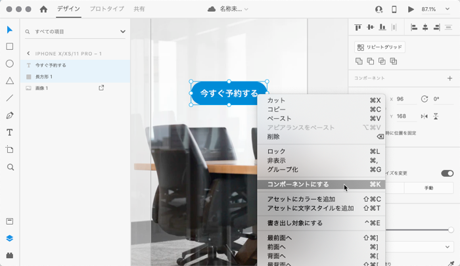The height and width of the screenshot is (266, 460).
Task: Adjust the opacity slider handle
Action: coord(451,230)
